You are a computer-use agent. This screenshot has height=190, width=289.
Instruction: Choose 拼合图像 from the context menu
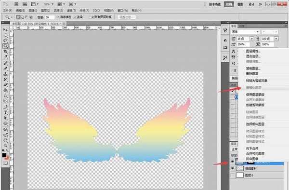click(x=252, y=159)
